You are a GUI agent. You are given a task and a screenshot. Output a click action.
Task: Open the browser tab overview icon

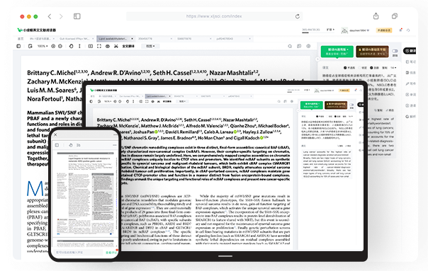[x=395, y=16]
